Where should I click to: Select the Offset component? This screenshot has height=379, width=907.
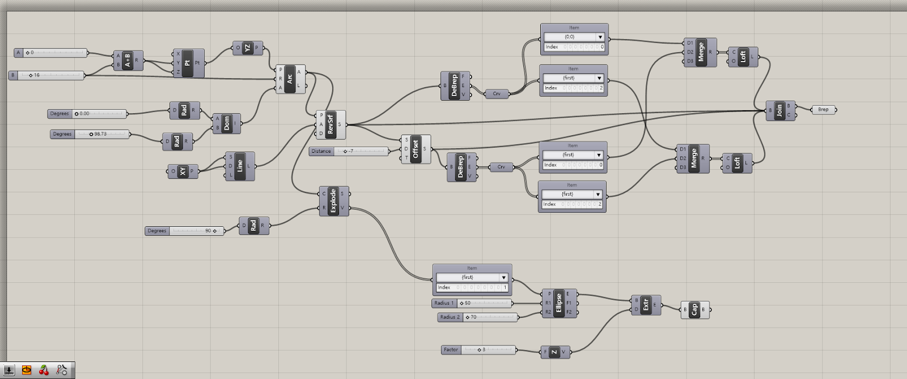pyautogui.click(x=416, y=149)
